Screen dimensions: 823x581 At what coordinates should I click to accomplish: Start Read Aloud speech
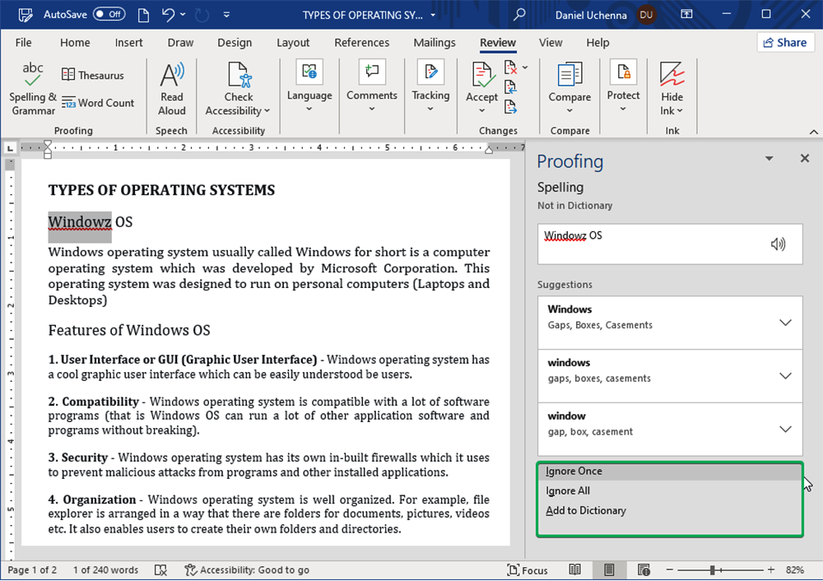point(172,88)
